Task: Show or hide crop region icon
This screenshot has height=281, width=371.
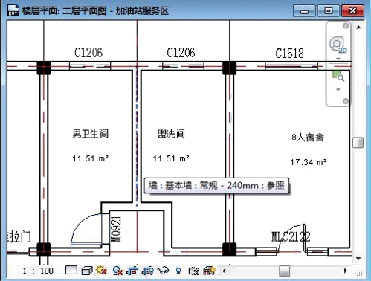Action: point(148,271)
